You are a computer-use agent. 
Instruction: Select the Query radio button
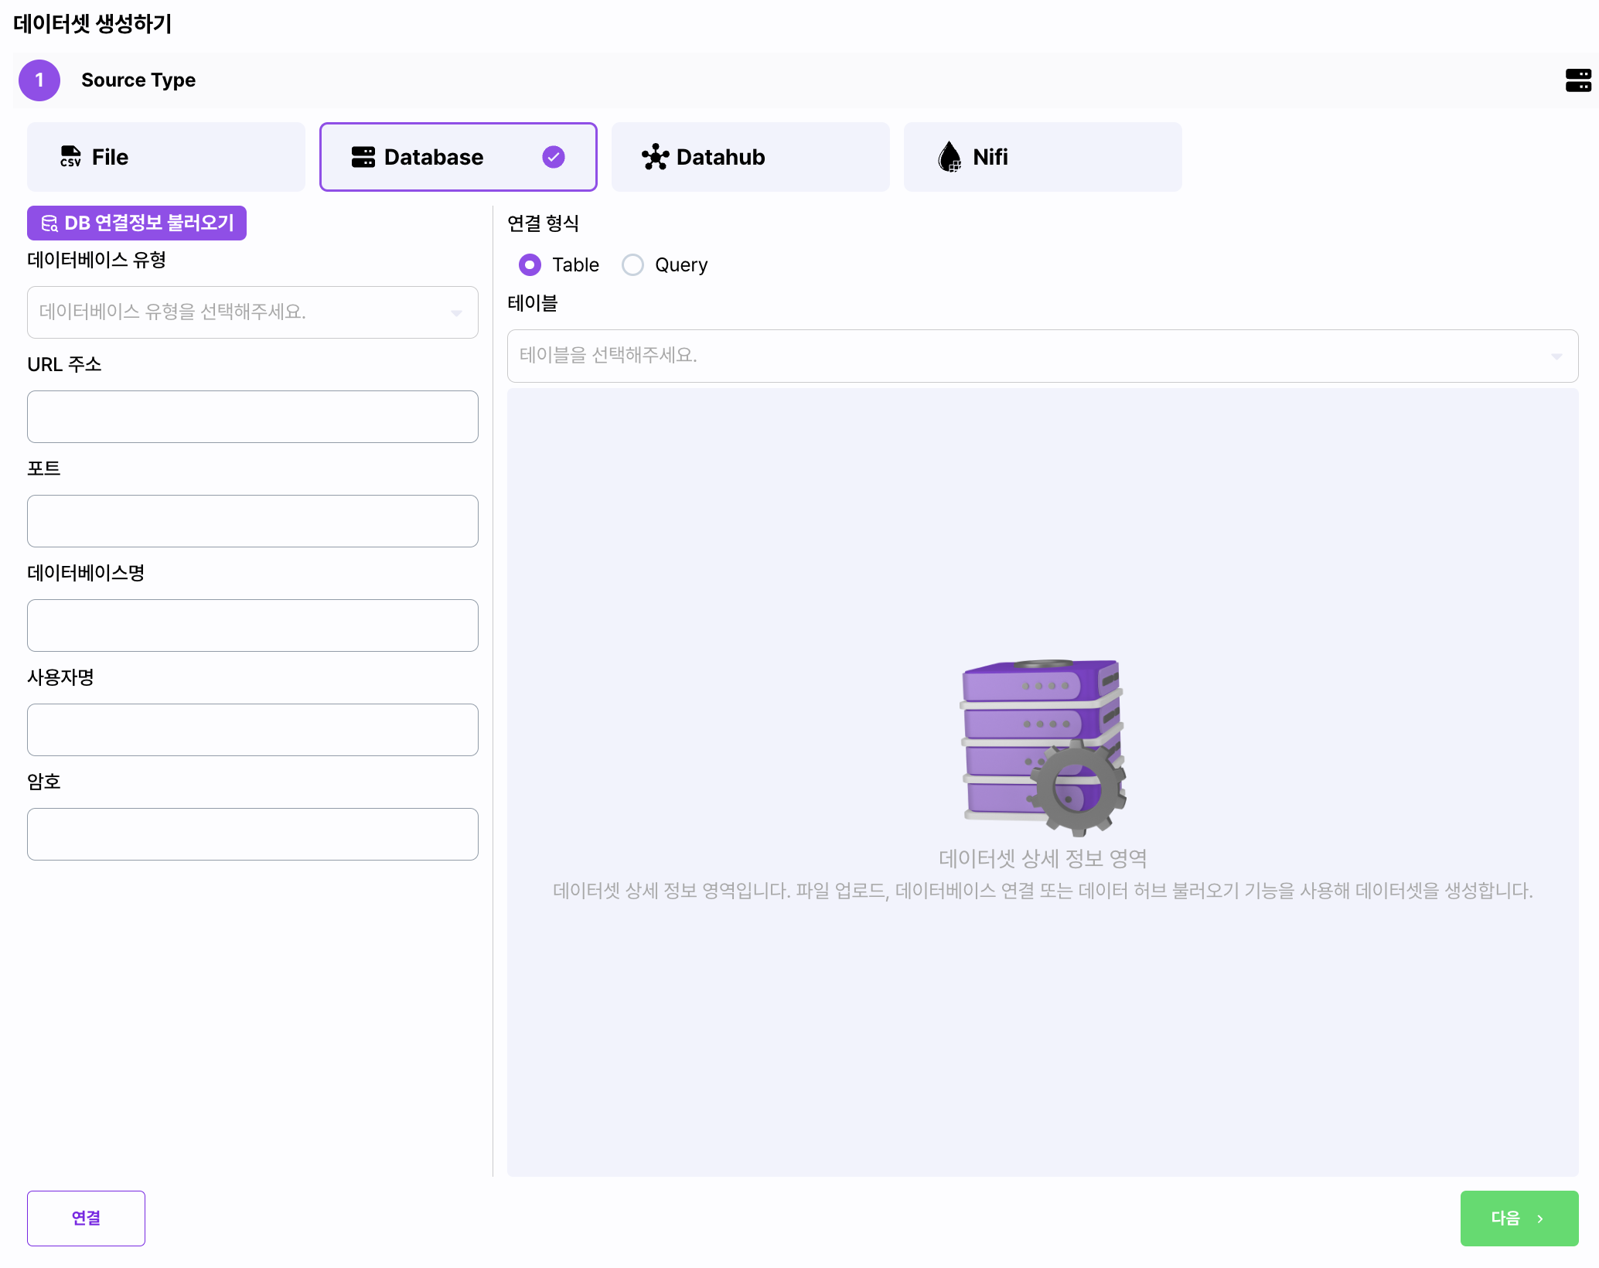pyautogui.click(x=632, y=265)
